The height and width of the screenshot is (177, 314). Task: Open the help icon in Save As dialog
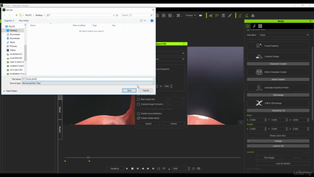point(152,21)
